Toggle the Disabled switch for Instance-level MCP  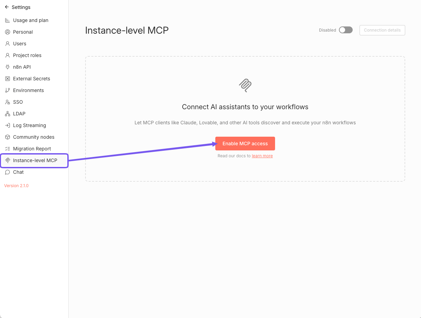pyautogui.click(x=345, y=30)
